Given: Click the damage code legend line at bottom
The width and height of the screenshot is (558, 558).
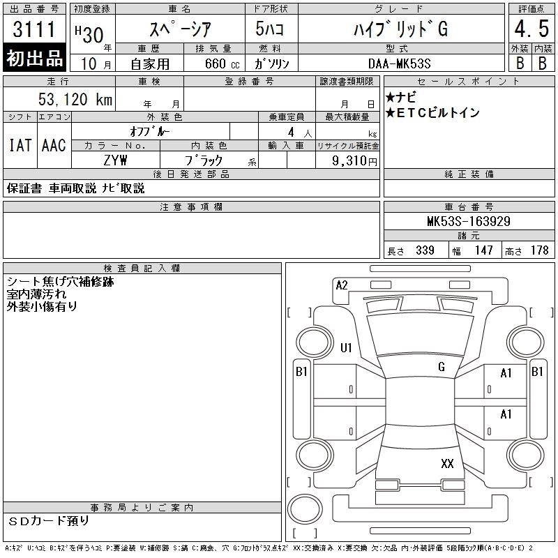Looking at the screenshot, I should 269,548.
